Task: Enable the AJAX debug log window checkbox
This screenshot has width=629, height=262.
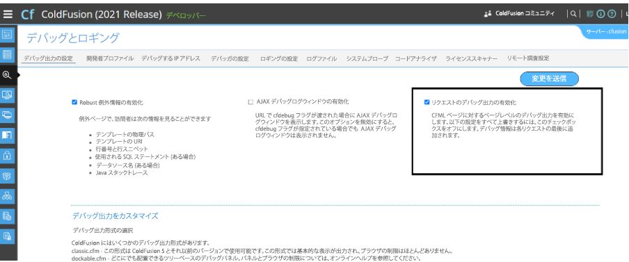Action: pos(250,102)
